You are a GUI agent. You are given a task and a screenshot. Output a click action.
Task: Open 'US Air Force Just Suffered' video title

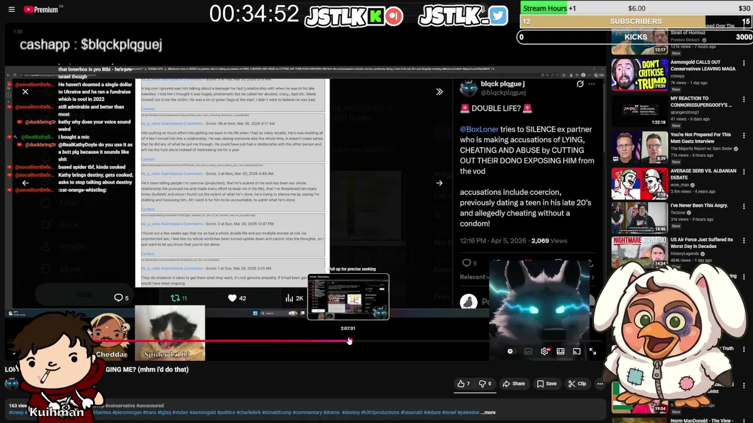(702, 243)
